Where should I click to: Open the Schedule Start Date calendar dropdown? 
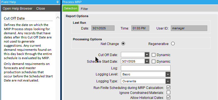pyautogui.click(x=147, y=61)
